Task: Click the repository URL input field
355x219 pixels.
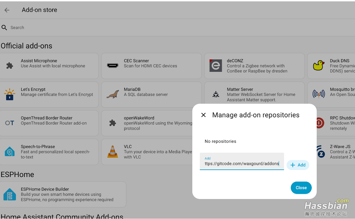Action: coord(242,164)
